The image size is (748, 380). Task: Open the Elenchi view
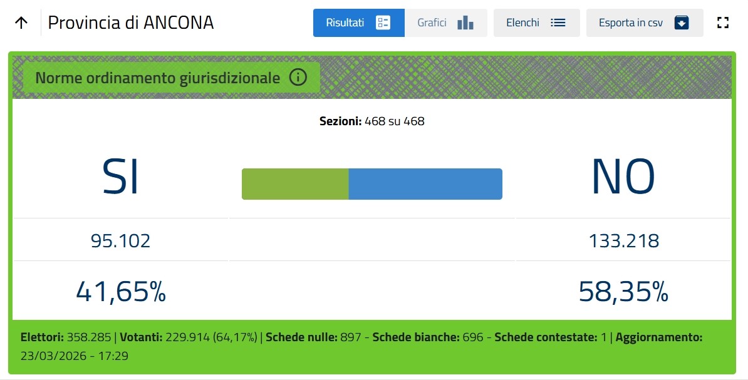[x=523, y=23]
